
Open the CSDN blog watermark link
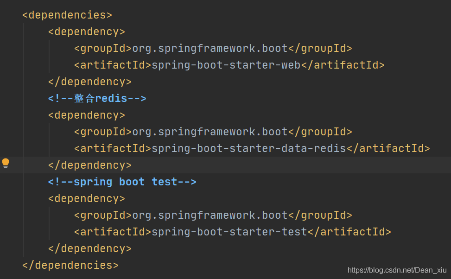pyautogui.click(x=396, y=269)
